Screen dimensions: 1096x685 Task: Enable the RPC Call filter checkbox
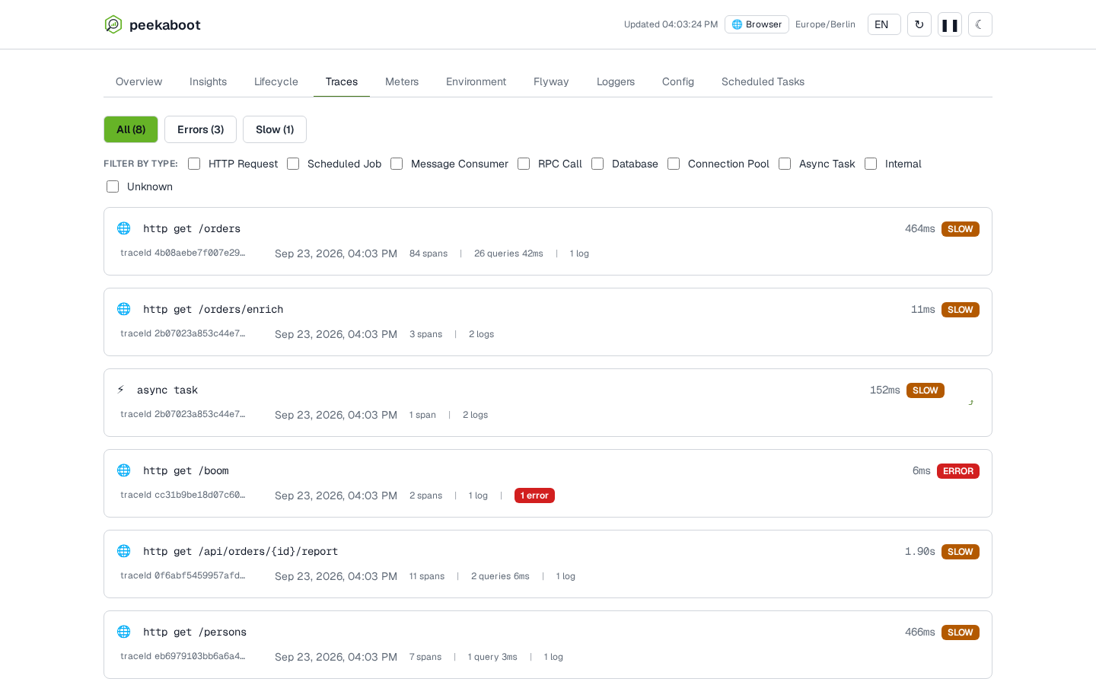coord(524,164)
